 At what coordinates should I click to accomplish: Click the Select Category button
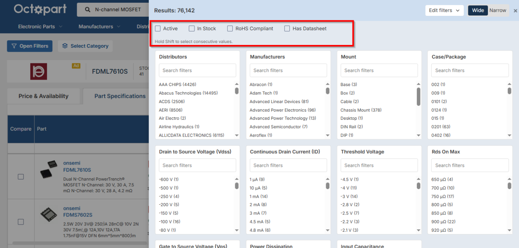[x=85, y=46]
